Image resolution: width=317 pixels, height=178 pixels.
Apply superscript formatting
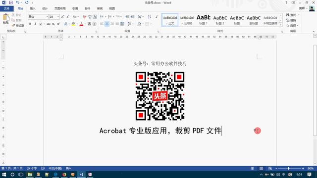pyautogui.click(x=58, y=24)
